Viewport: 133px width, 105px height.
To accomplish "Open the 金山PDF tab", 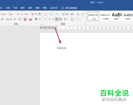I will (x=54, y=8).
